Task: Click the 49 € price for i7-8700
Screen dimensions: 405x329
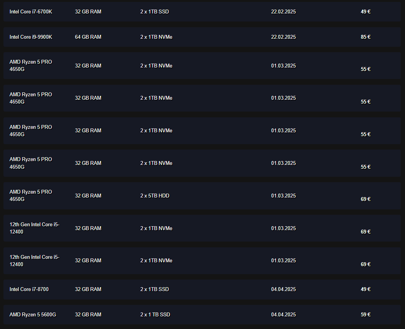Action: [x=366, y=290]
